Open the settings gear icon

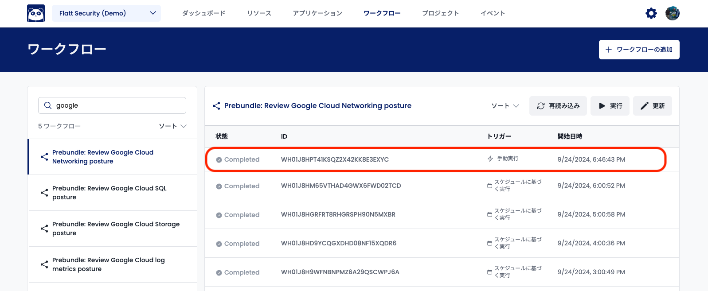pos(651,13)
